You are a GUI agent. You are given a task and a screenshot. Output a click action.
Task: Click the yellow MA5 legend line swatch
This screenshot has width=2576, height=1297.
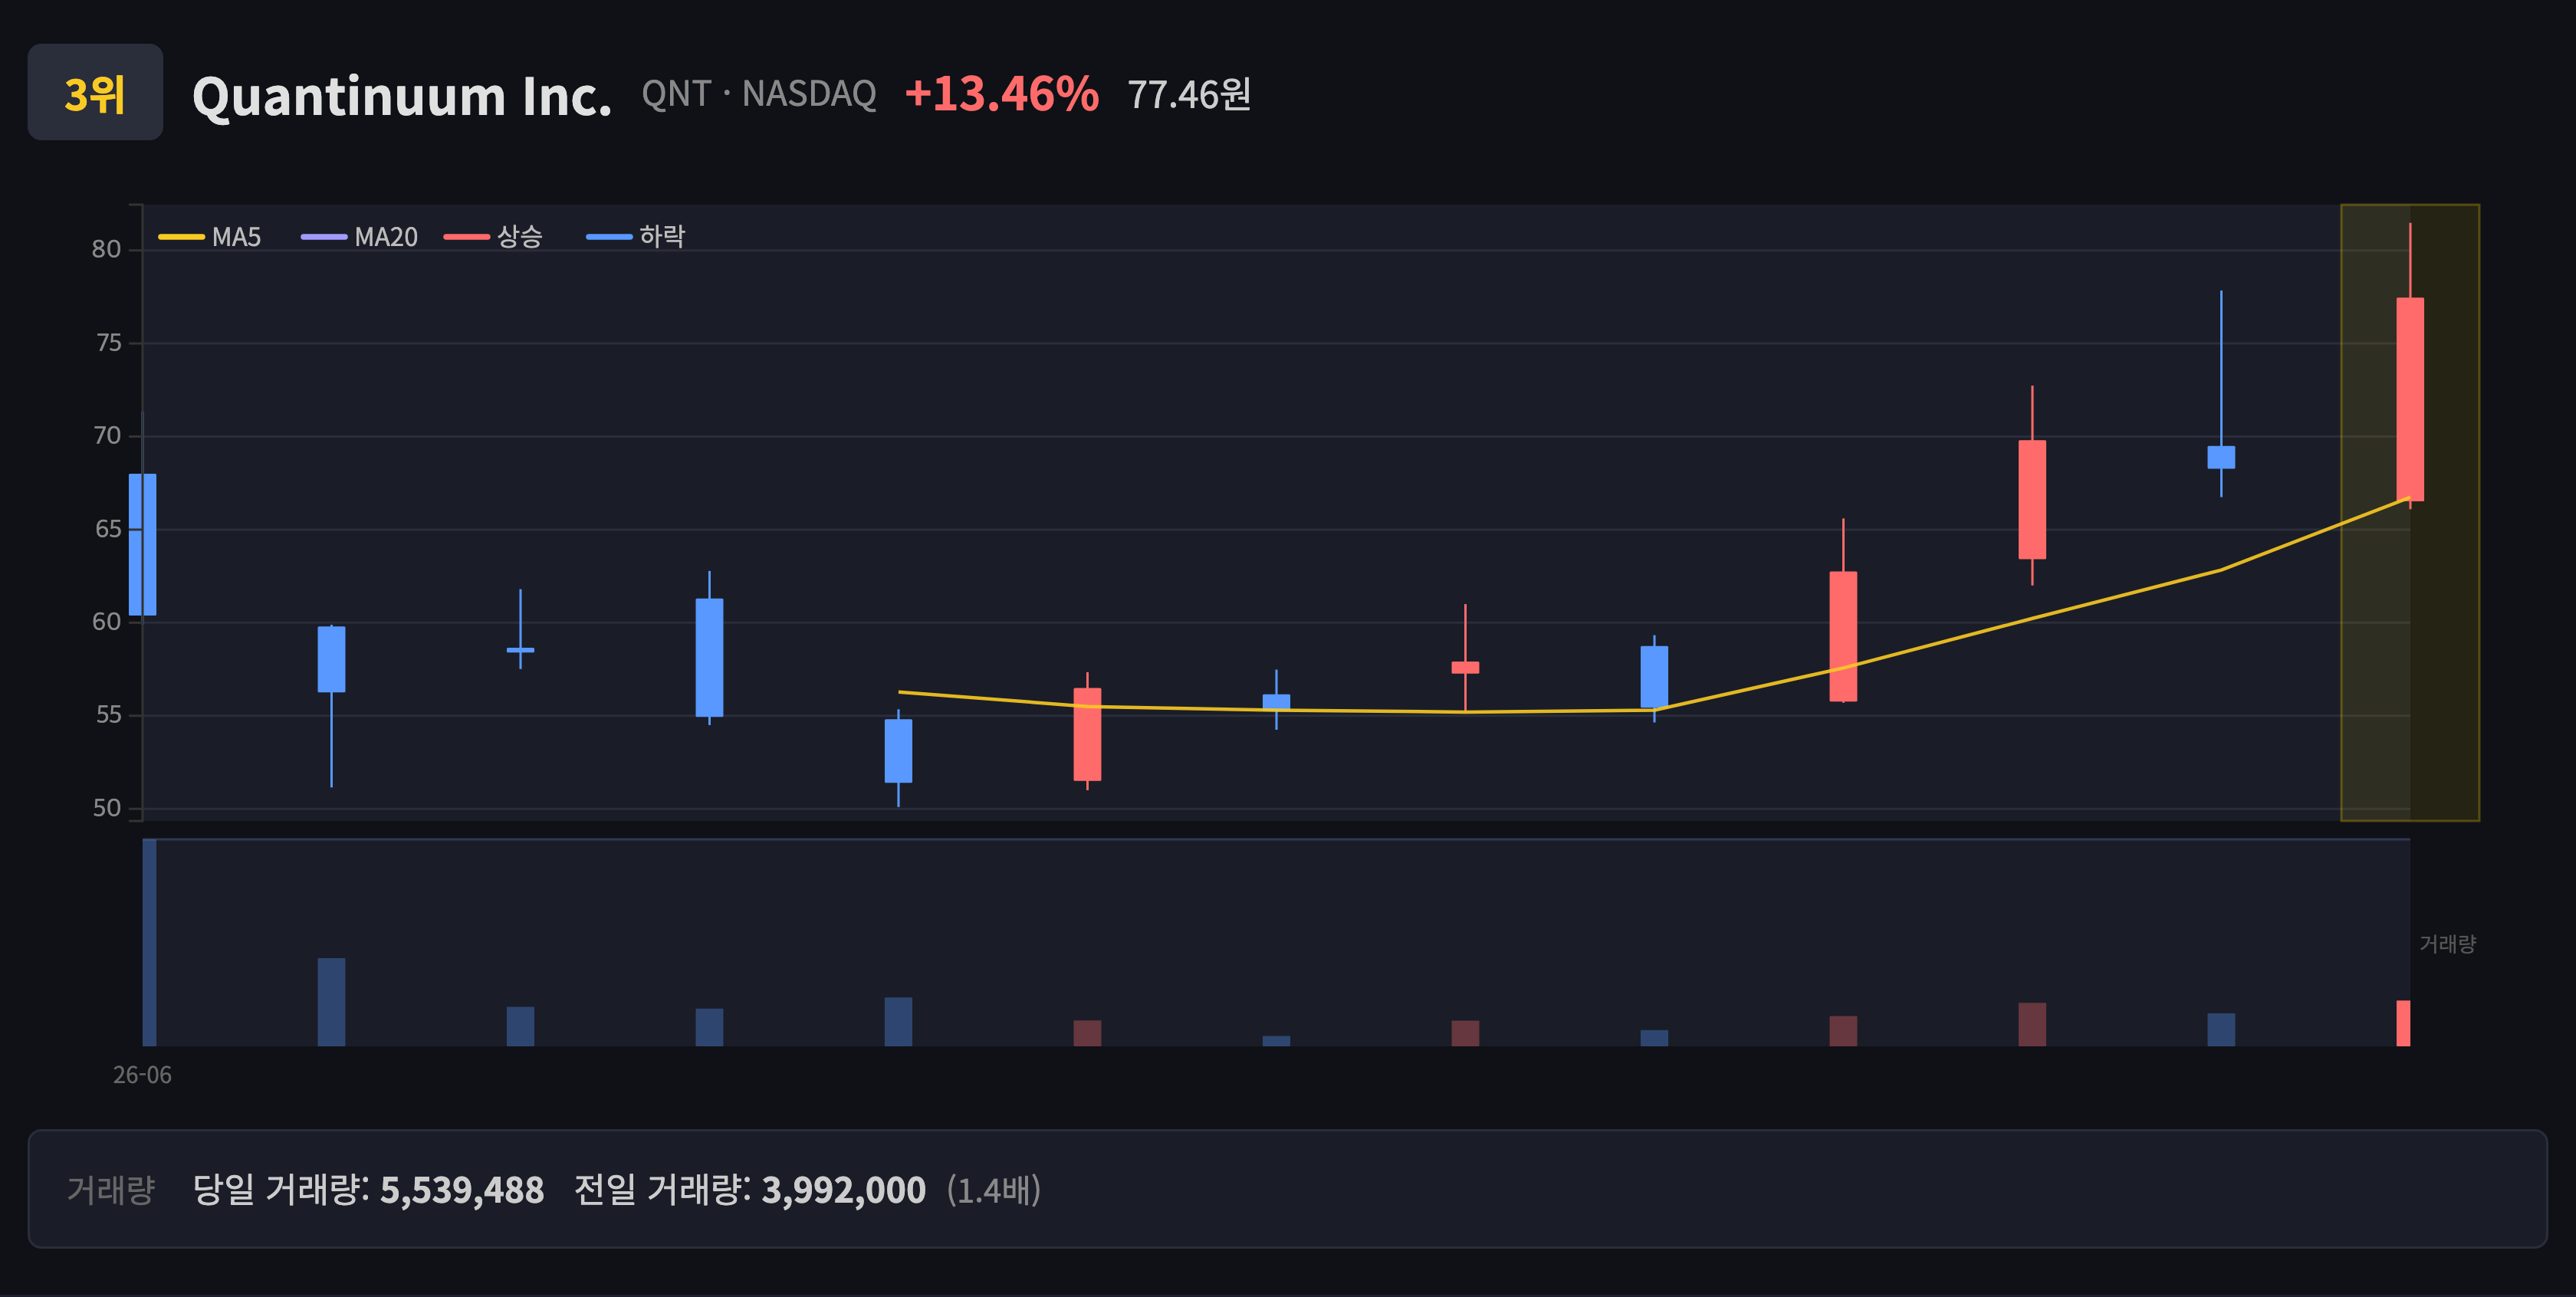(182, 237)
